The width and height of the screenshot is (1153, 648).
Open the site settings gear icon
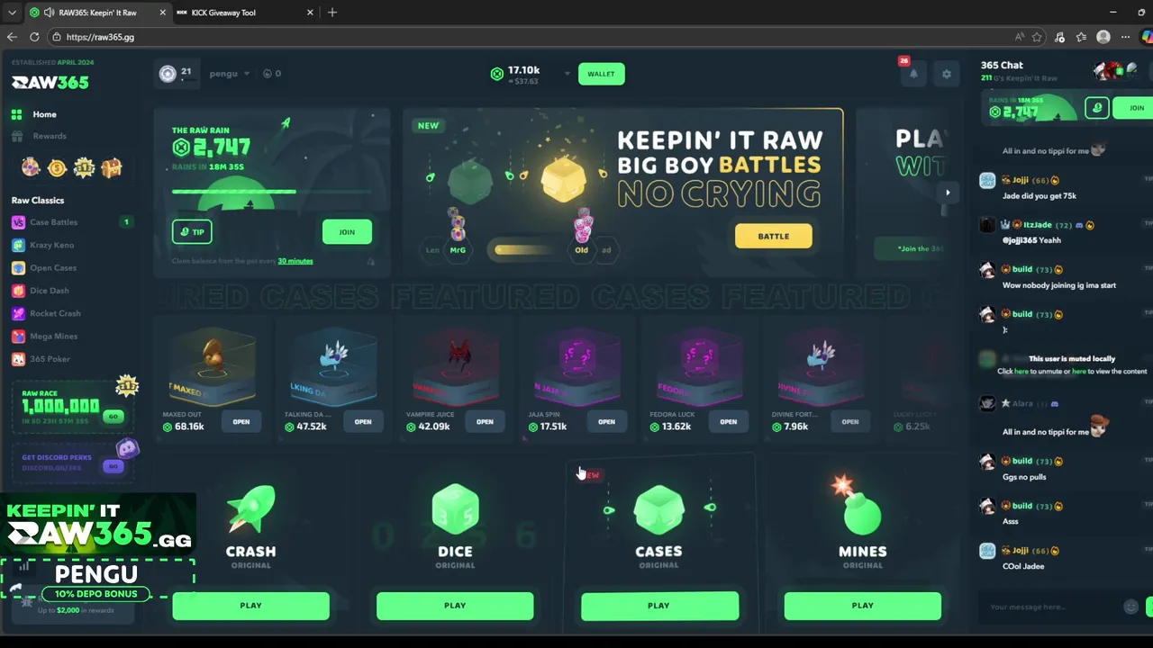click(x=946, y=74)
